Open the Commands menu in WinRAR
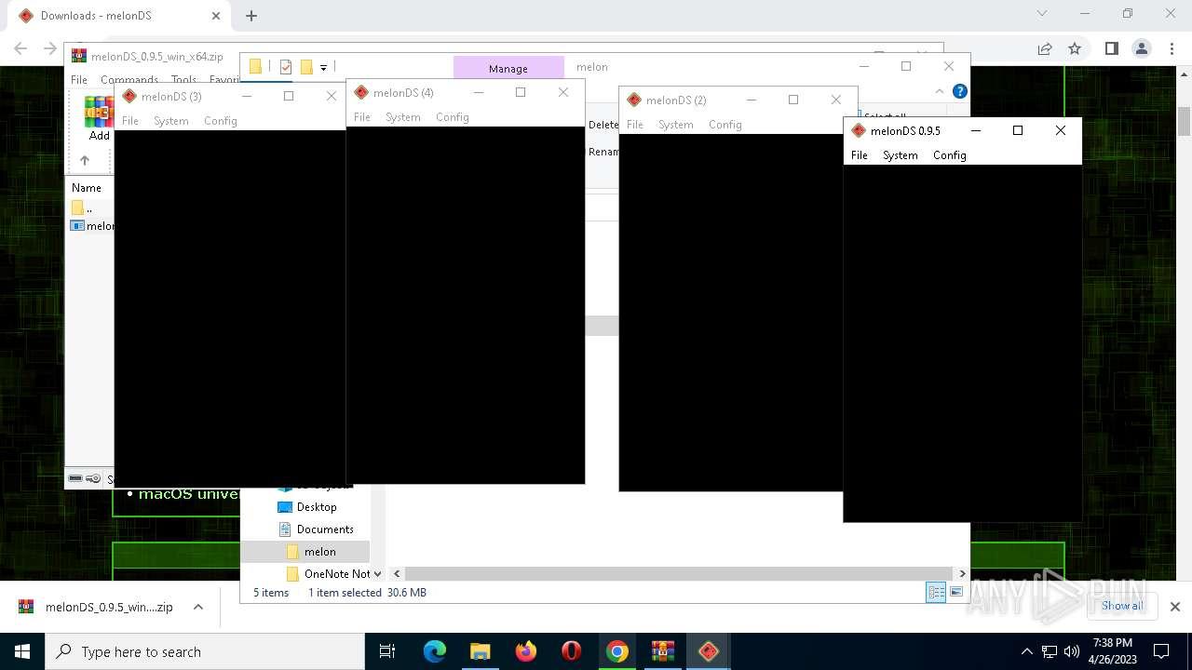1192x670 pixels. pyautogui.click(x=129, y=80)
